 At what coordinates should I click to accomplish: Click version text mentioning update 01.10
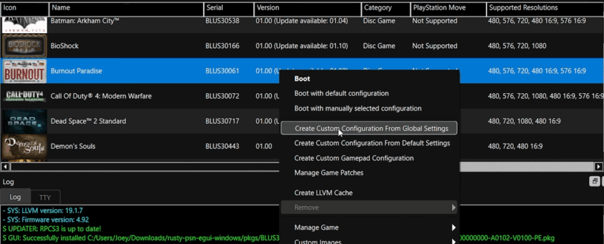coord(301,46)
